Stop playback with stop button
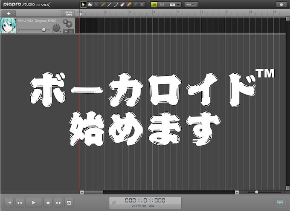This screenshot has width=290, height=211. [x=48, y=202]
